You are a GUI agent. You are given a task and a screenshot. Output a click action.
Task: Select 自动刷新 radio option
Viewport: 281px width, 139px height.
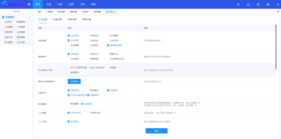coord(82,104)
